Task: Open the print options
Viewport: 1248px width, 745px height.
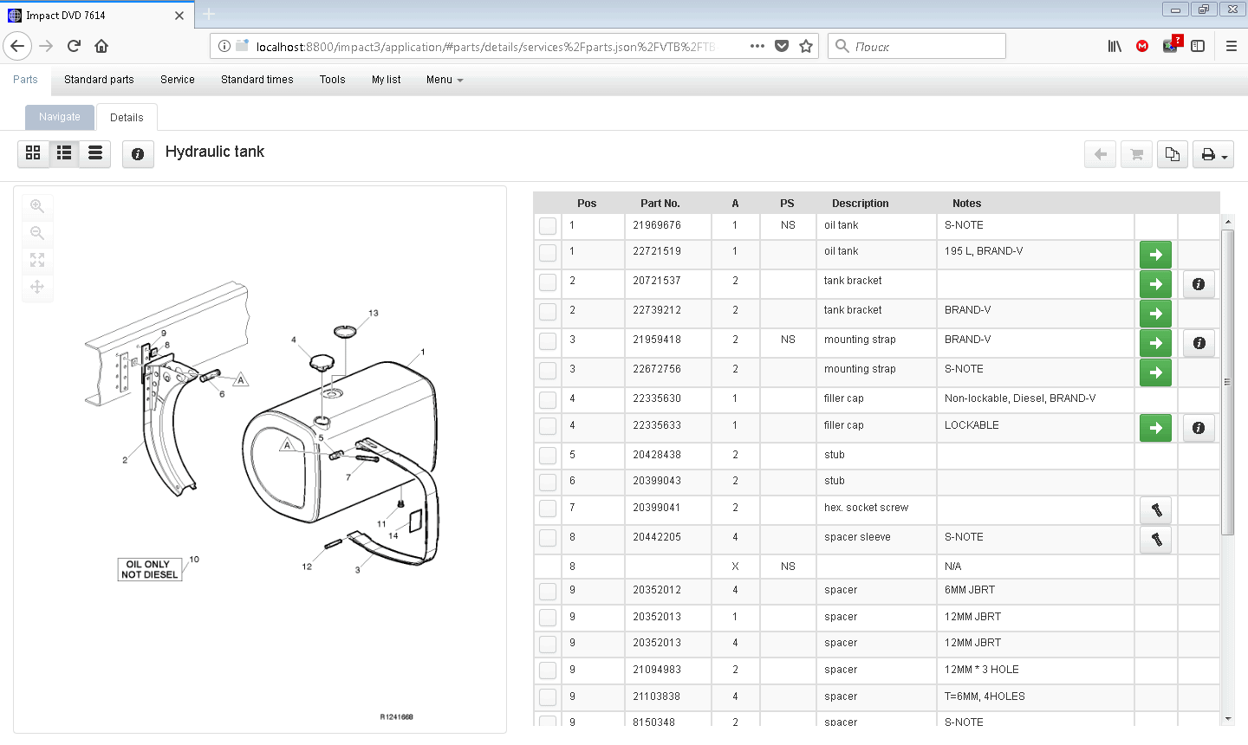Action: (1207, 153)
